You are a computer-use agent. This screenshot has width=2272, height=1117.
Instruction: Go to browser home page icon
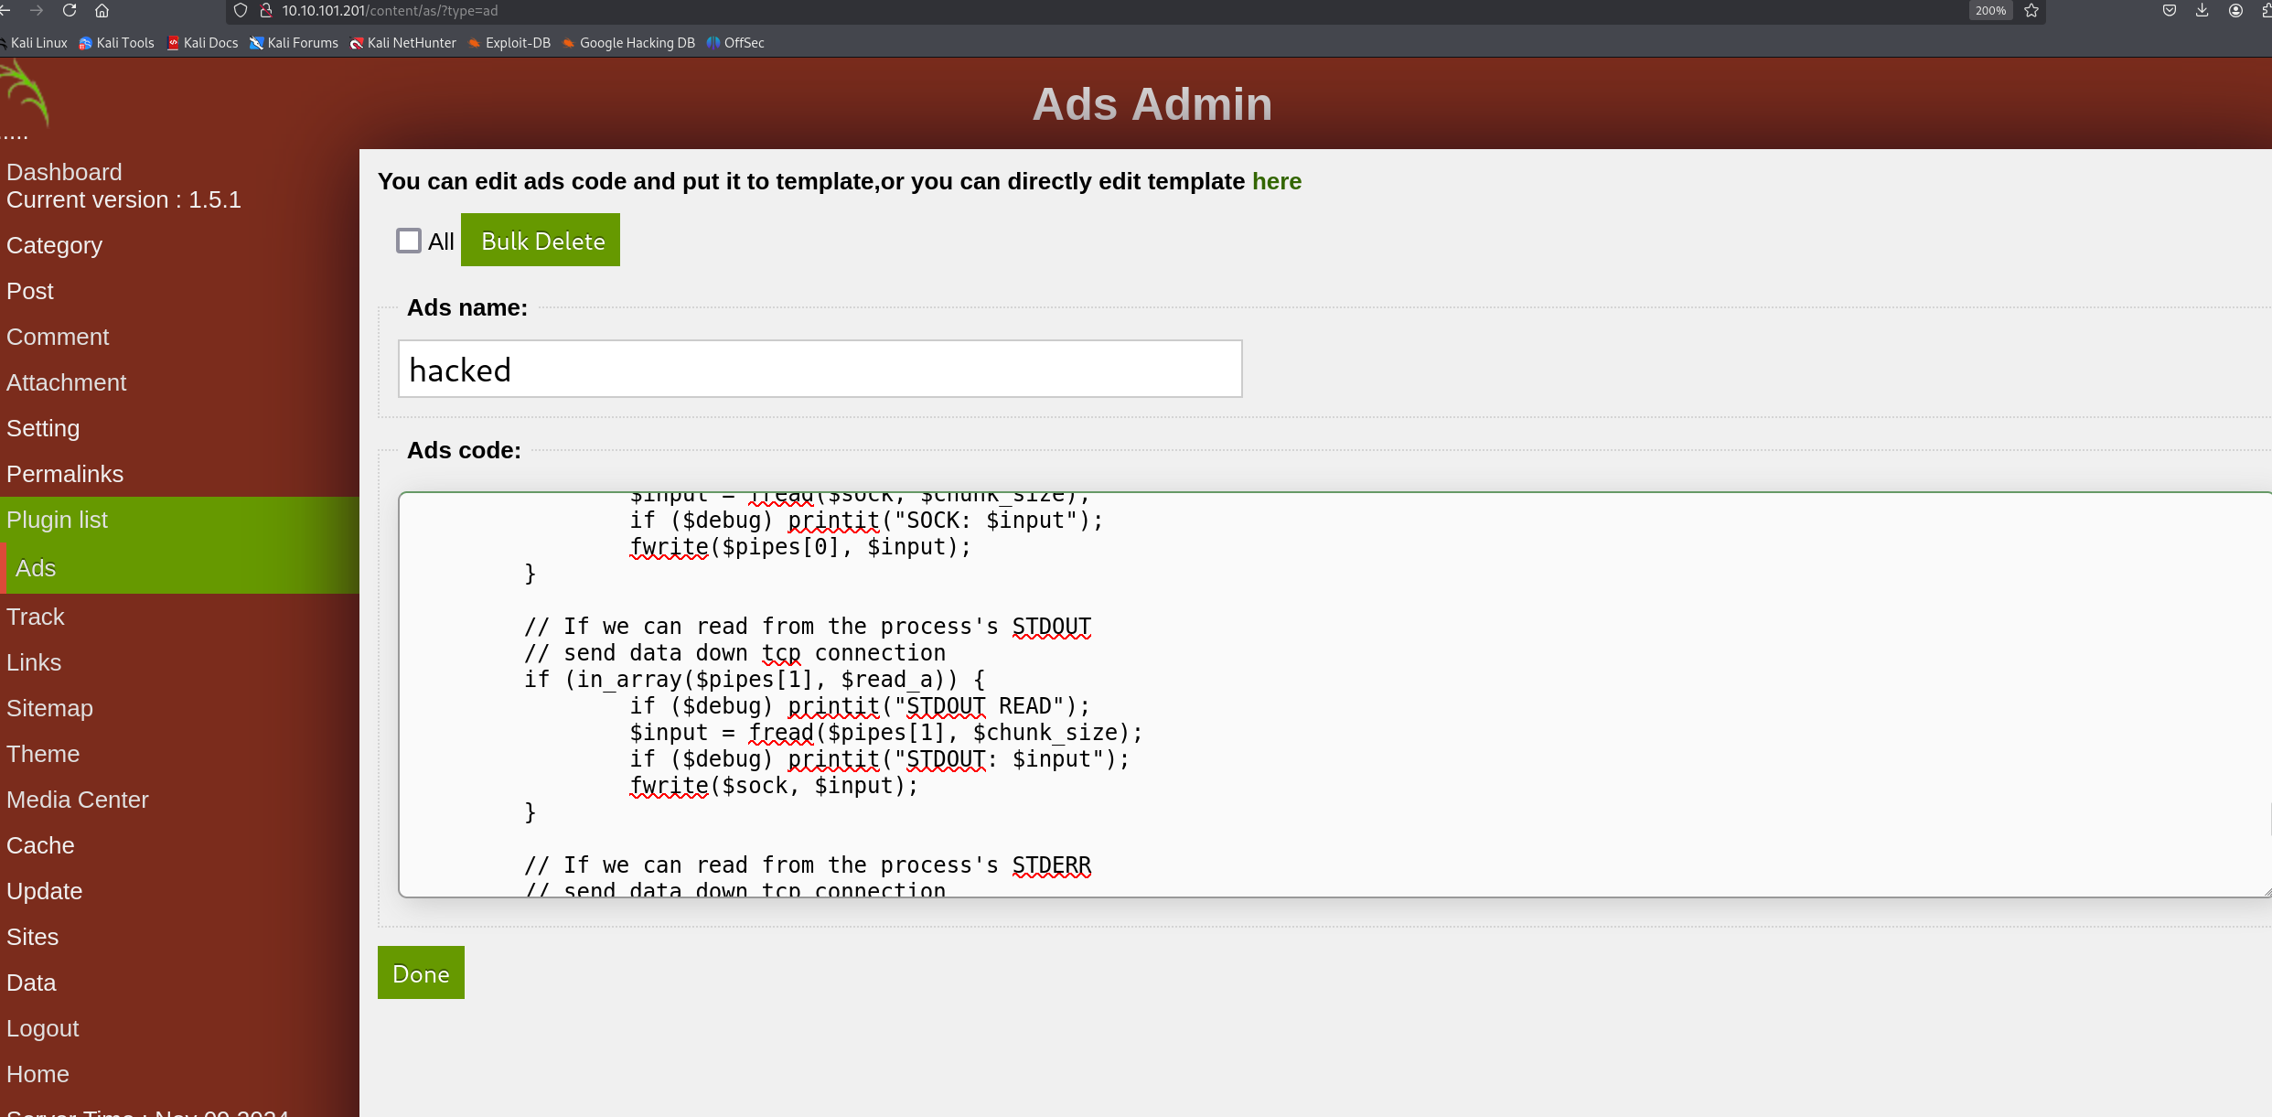[102, 11]
